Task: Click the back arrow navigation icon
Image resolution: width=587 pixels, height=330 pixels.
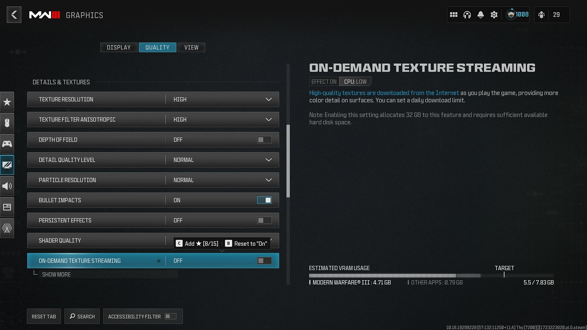Action: point(14,14)
